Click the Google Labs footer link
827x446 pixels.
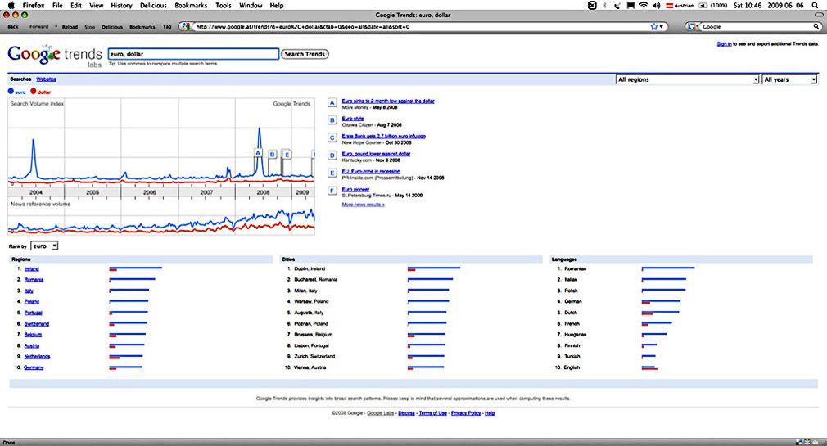click(x=380, y=413)
